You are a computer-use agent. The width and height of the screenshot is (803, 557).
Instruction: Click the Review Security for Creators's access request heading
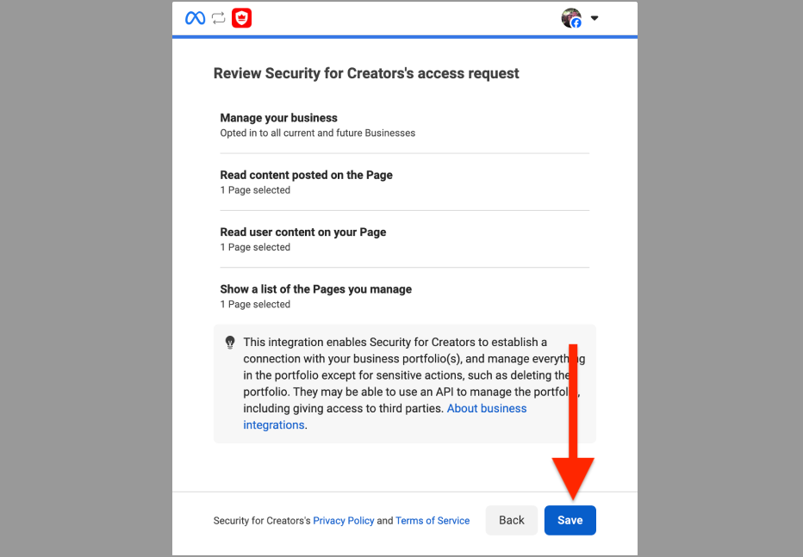[x=366, y=73]
